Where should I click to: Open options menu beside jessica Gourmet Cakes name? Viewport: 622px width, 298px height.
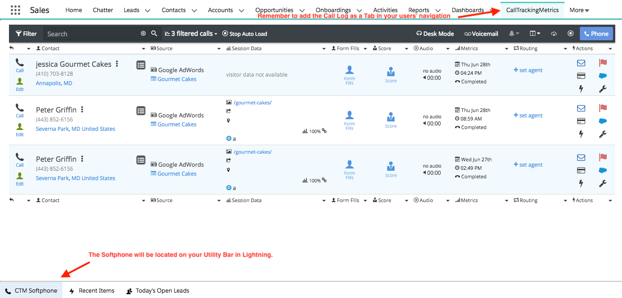(117, 64)
